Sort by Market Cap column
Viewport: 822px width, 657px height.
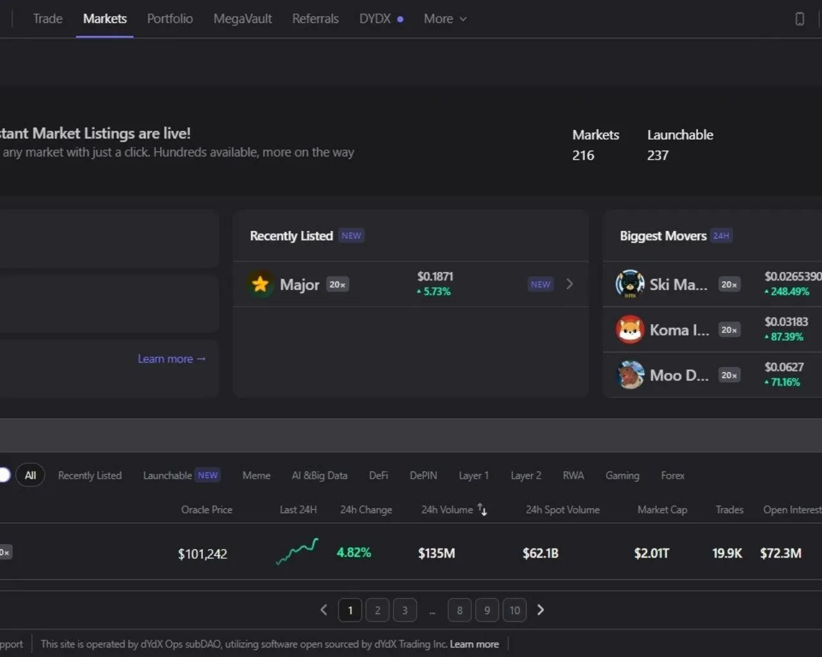[662, 509]
